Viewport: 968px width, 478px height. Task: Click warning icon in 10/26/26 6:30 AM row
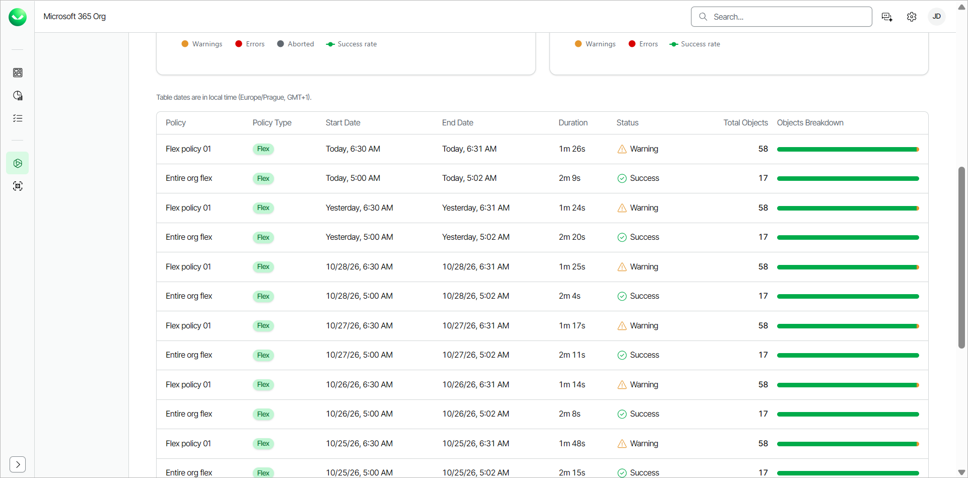[x=622, y=385]
